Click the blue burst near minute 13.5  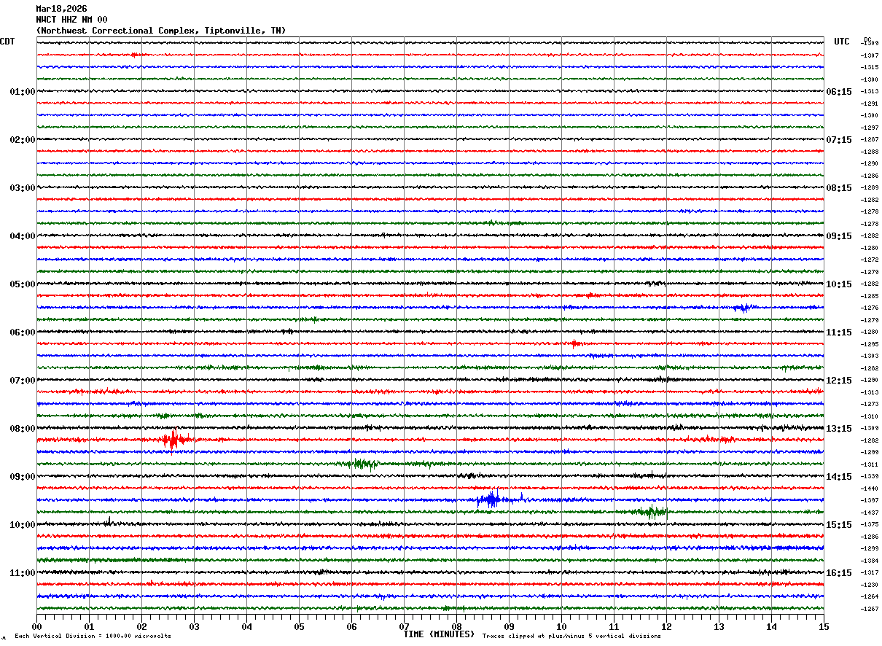[743, 308]
